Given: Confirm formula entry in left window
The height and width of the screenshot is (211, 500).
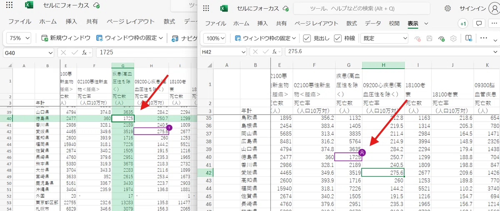Looking at the screenshot, I should (x=74, y=53).
